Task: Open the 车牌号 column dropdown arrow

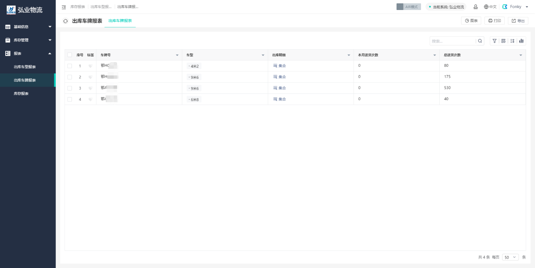Action: click(x=177, y=55)
